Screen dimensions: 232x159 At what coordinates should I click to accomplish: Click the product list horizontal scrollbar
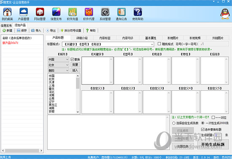click(22, 151)
